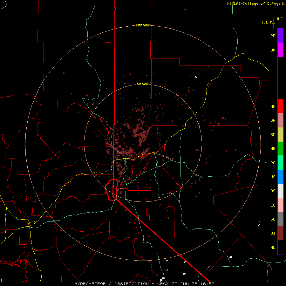Select the red HA legend swatch

[x=281, y=106]
